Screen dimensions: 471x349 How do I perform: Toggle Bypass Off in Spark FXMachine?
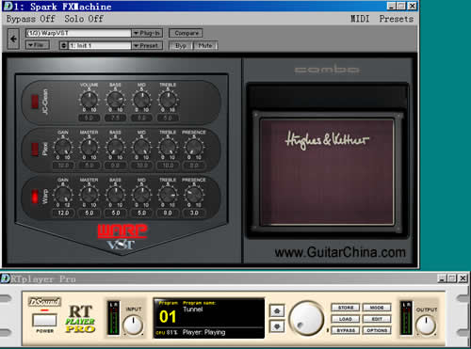coord(31,19)
